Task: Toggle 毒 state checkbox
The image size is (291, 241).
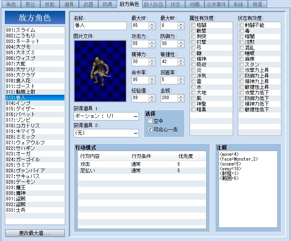Action: coord(241,31)
